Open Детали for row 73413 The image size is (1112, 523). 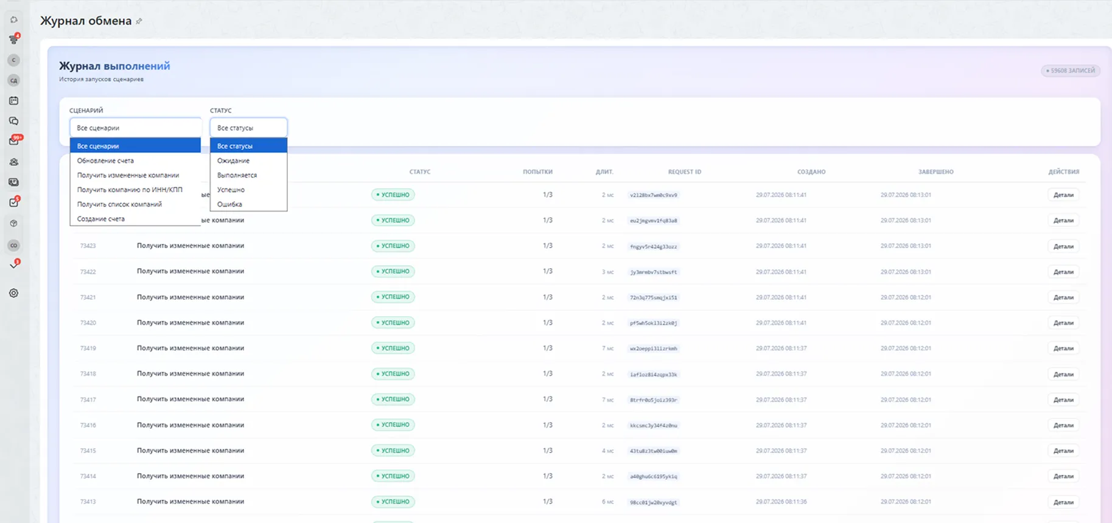(x=1063, y=502)
